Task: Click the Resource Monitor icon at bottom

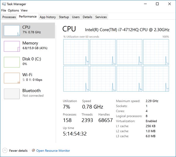Action: 33,150
